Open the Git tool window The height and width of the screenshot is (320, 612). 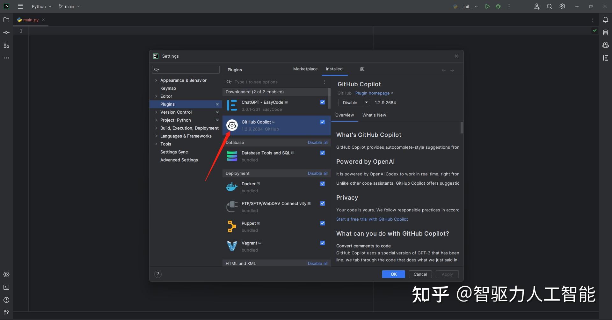click(x=6, y=312)
